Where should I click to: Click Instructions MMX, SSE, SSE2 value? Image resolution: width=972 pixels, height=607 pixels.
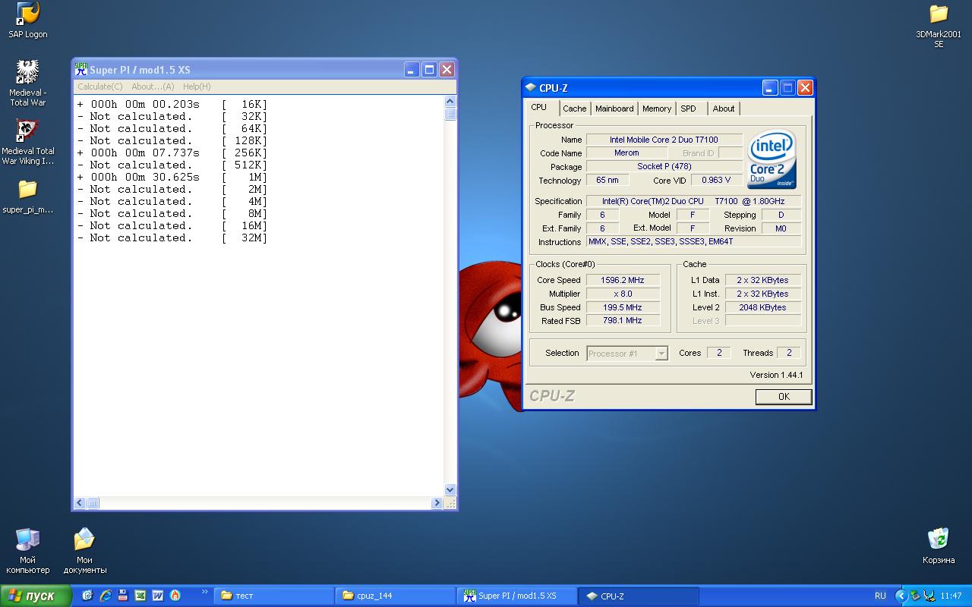693,241
